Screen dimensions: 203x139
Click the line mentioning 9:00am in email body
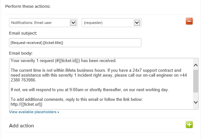point(90,90)
